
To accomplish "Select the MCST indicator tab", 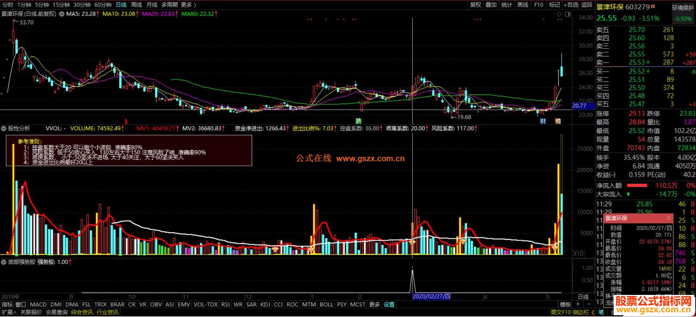I will click(358, 304).
